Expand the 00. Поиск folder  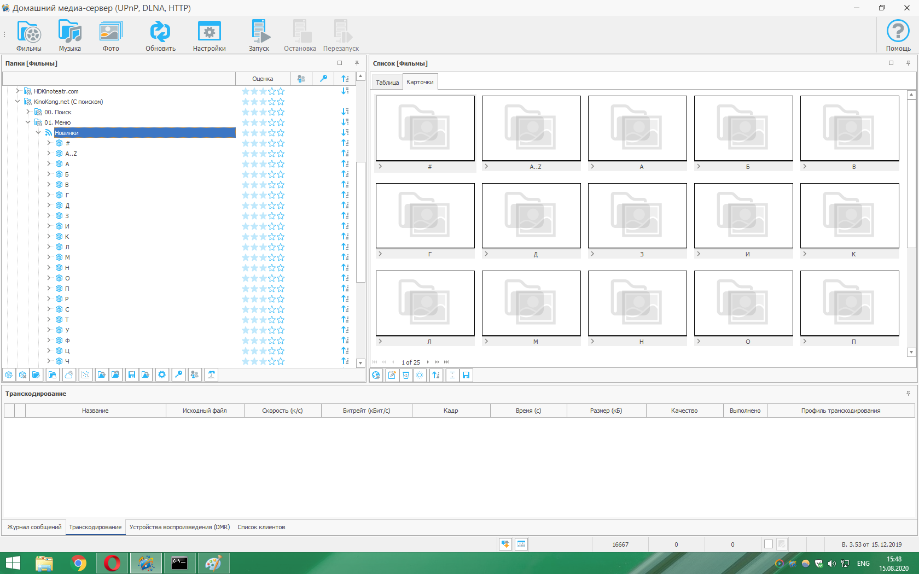pyautogui.click(x=28, y=112)
